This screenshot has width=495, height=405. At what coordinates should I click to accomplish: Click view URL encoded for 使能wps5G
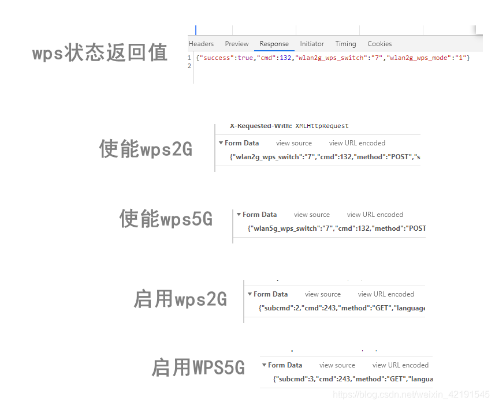pyautogui.click(x=374, y=214)
